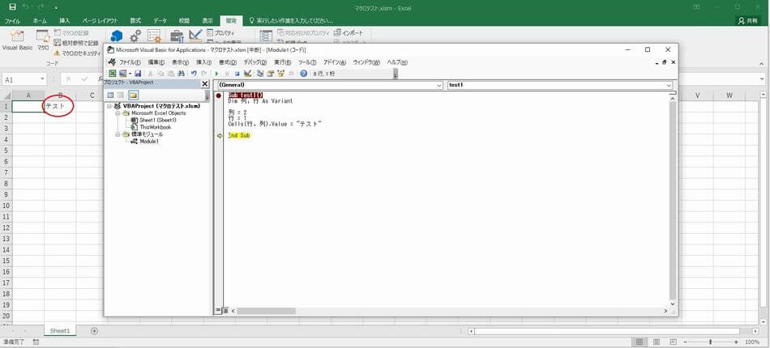Open Object Browser icon in VBA toolbar
This screenshot has width=770, height=348.
tap(280, 74)
